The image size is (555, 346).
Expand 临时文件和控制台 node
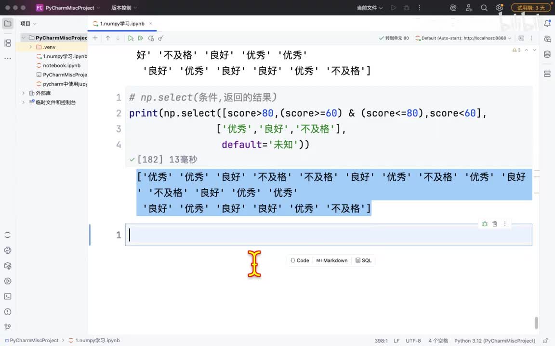(23, 102)
